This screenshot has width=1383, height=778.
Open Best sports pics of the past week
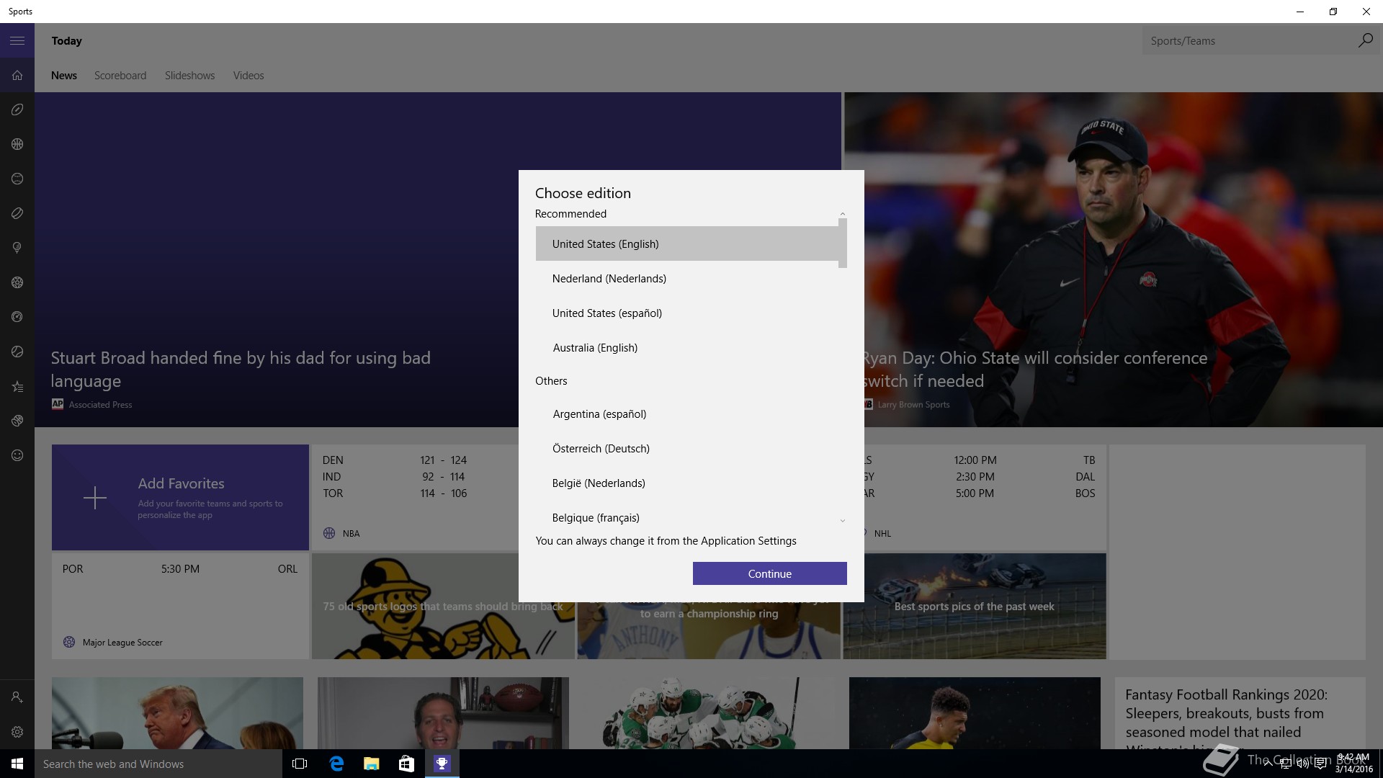tap(974, 606)
